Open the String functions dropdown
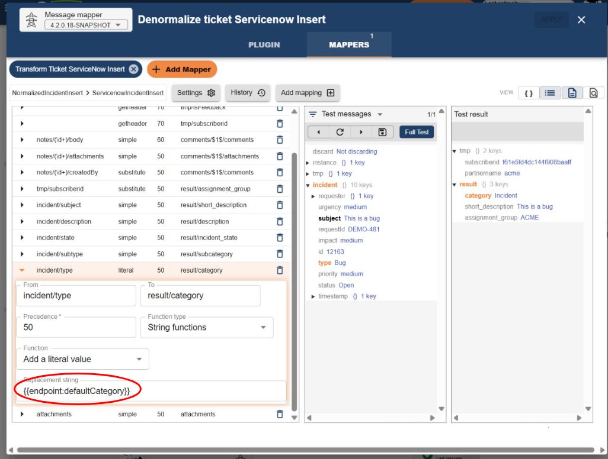The image size is (608, 459). tap(207, 328)
